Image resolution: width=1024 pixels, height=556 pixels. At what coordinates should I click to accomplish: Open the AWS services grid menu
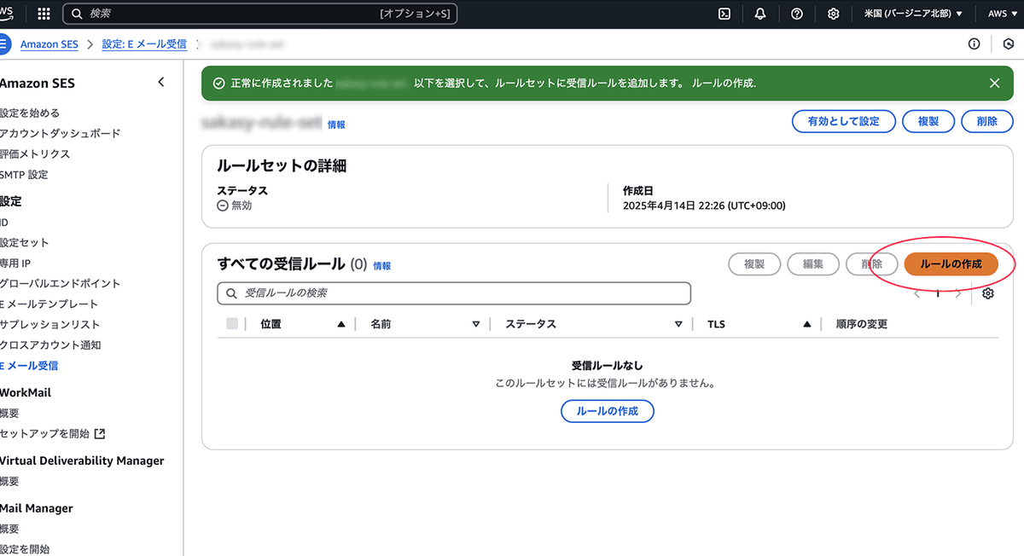[x=44, y=14]
